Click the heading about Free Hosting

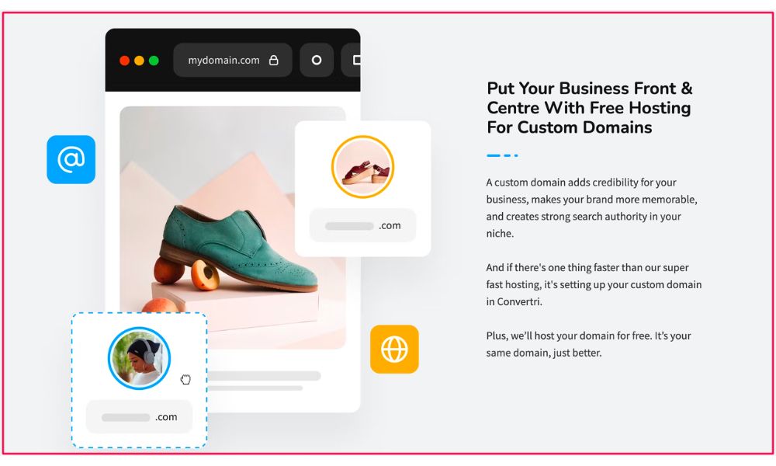pos(590,107)
